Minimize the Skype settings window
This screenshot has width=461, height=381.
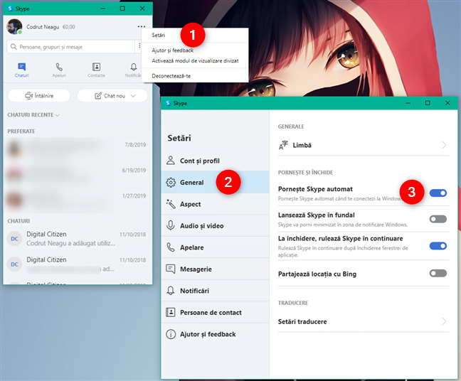point(408,103)
